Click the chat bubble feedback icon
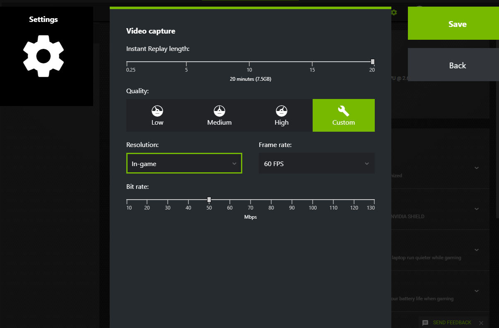Image resolution: width=499 pixels, height=328 pixels. pos(425,323)
